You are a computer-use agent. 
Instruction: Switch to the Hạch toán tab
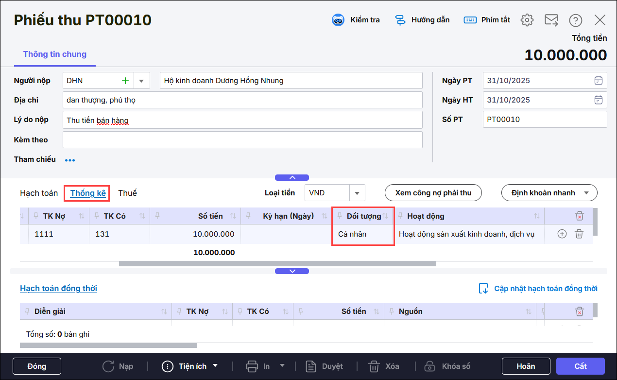coord(39,193)
